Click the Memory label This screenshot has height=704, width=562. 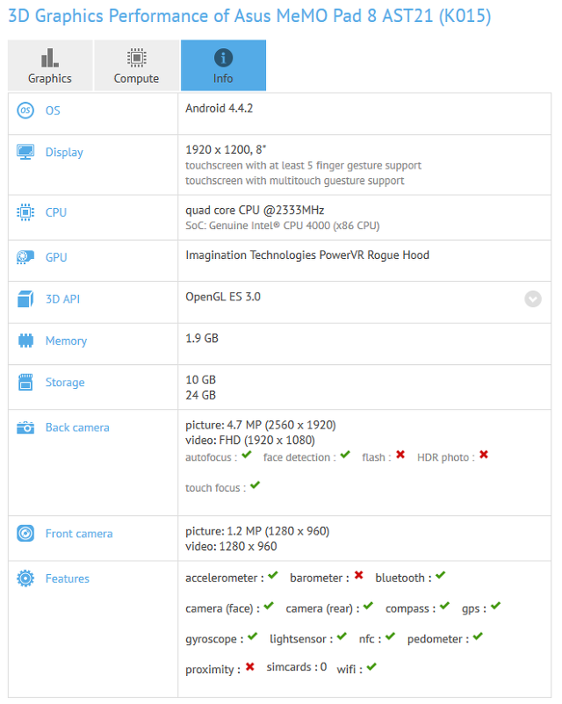pos(66,341)
